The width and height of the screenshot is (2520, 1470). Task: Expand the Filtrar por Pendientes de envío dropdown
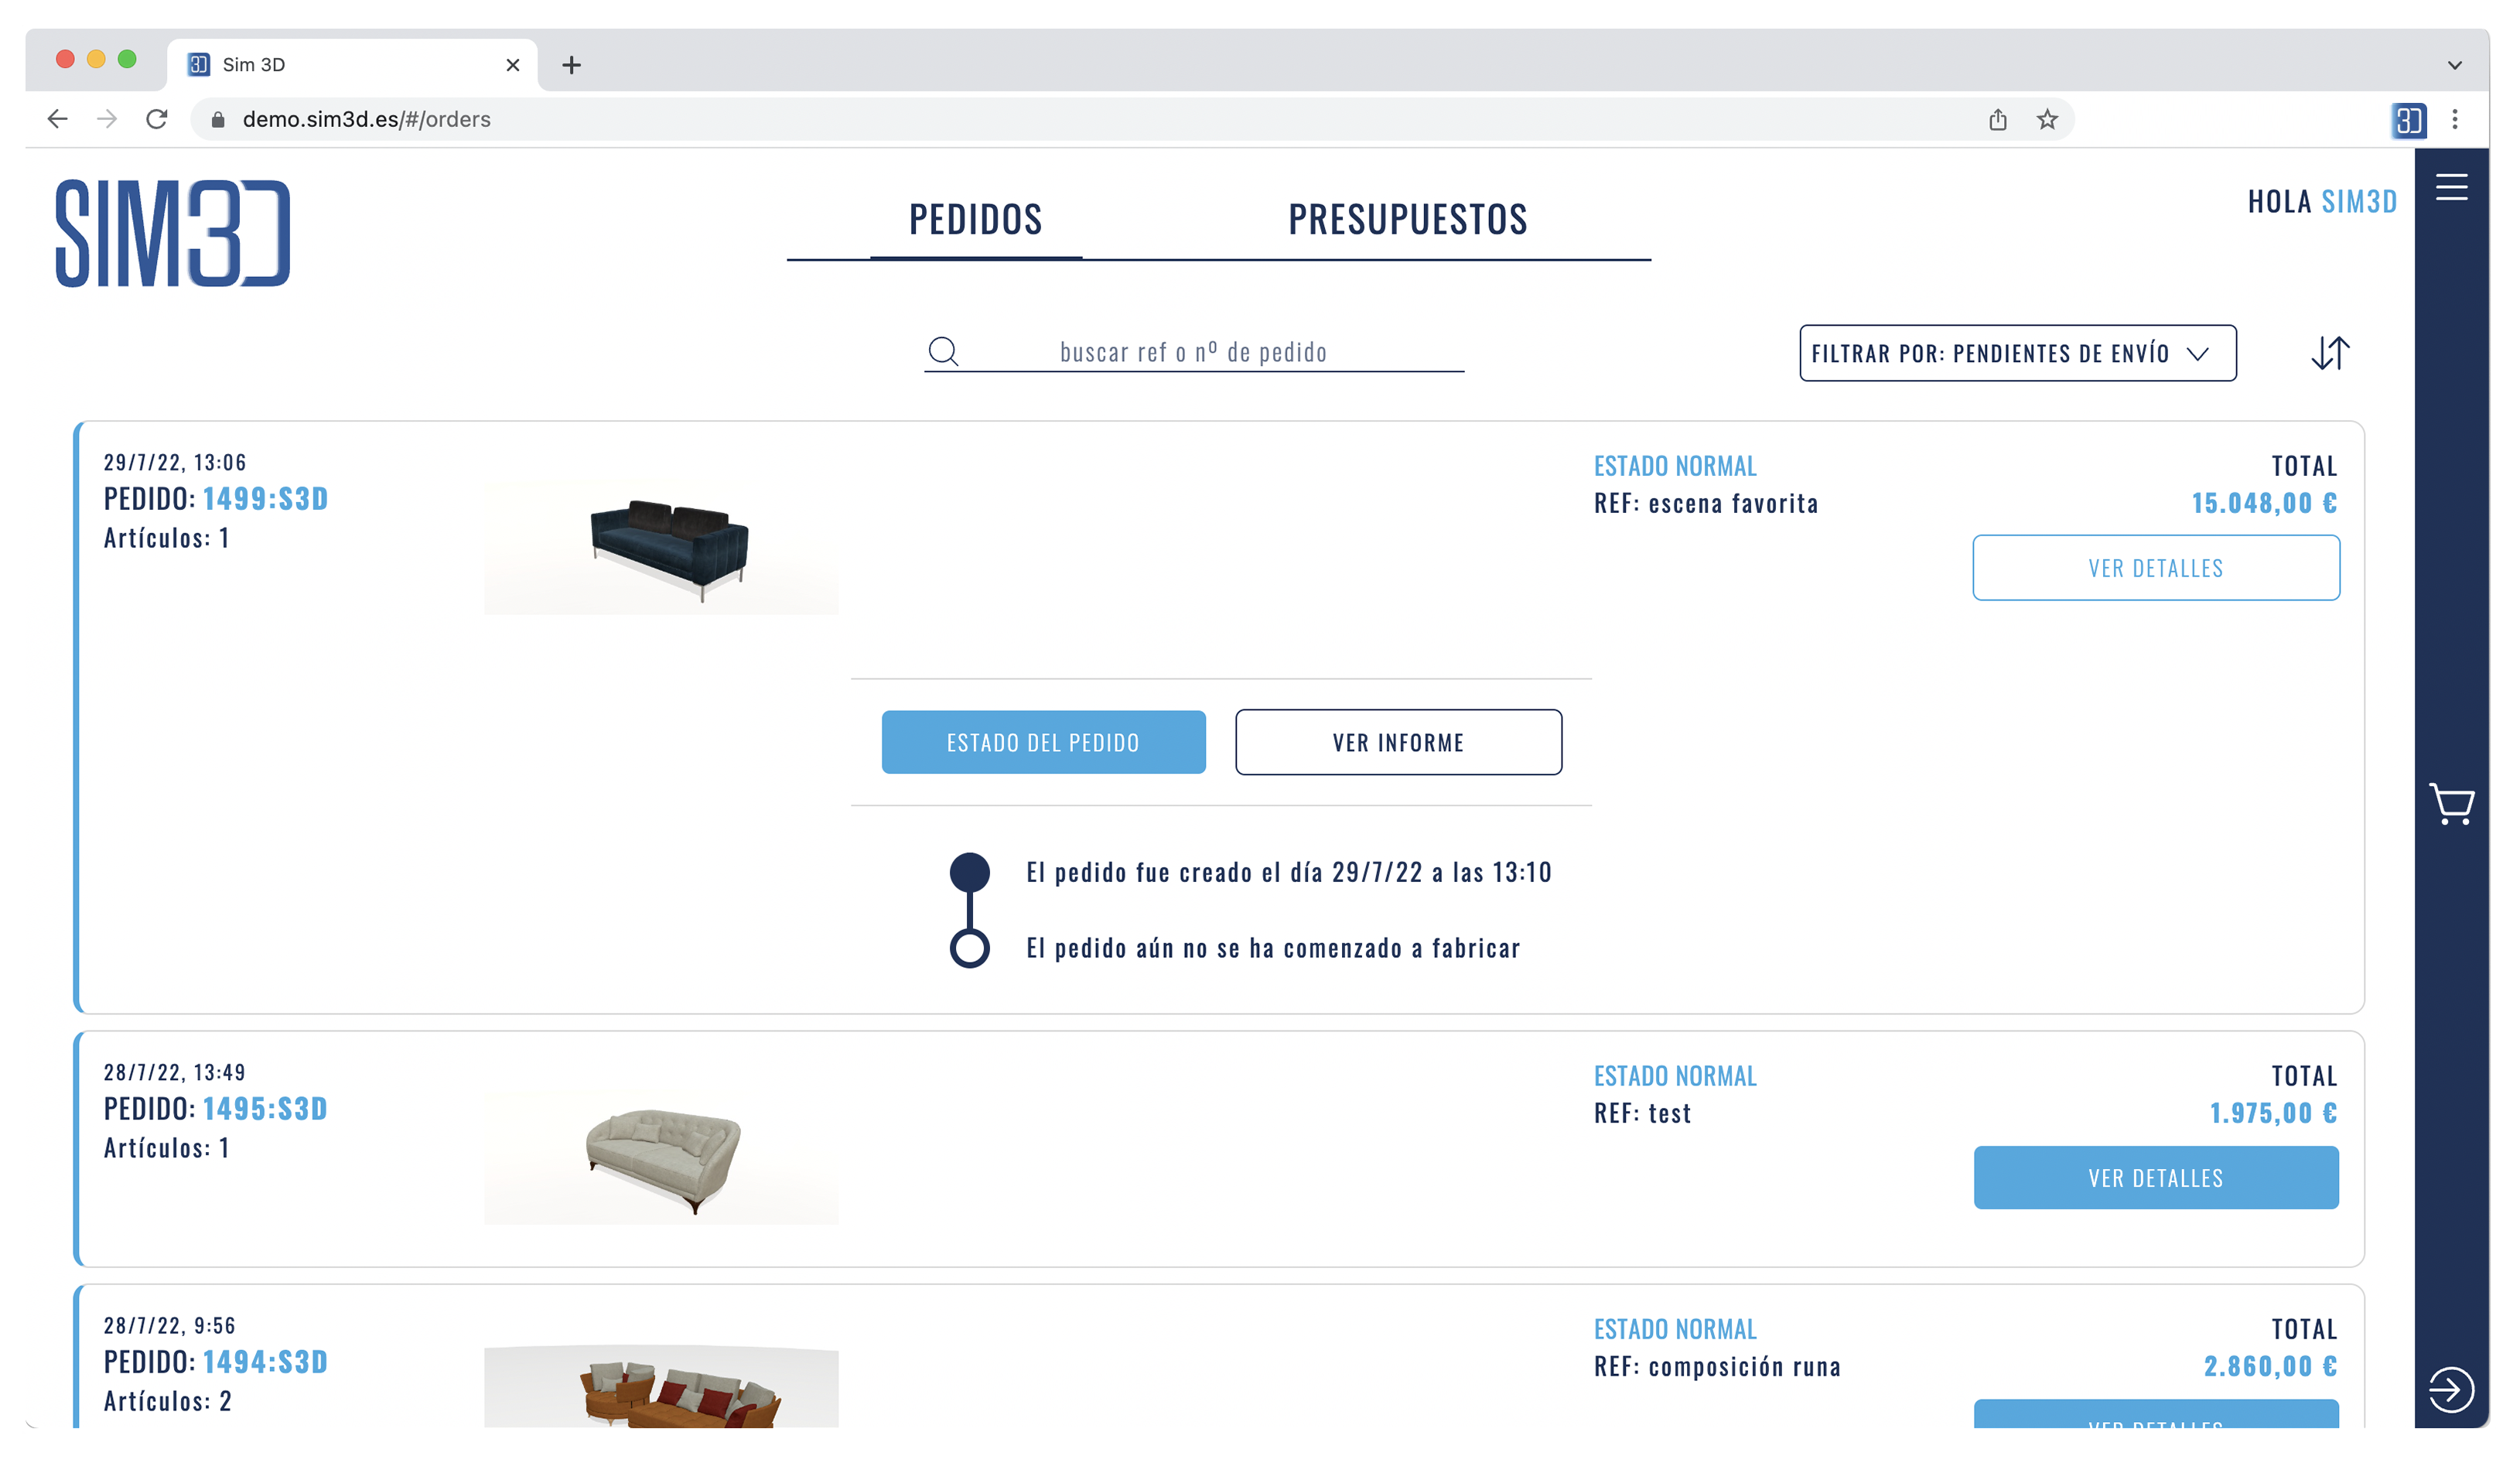click(2018, 353)
